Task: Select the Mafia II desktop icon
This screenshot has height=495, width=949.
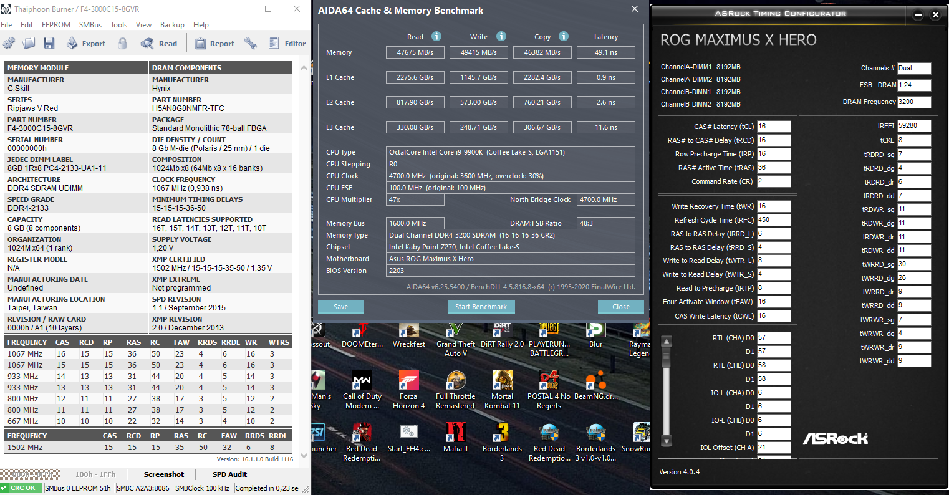Action: pyautogui.click(x=456, y=438)
